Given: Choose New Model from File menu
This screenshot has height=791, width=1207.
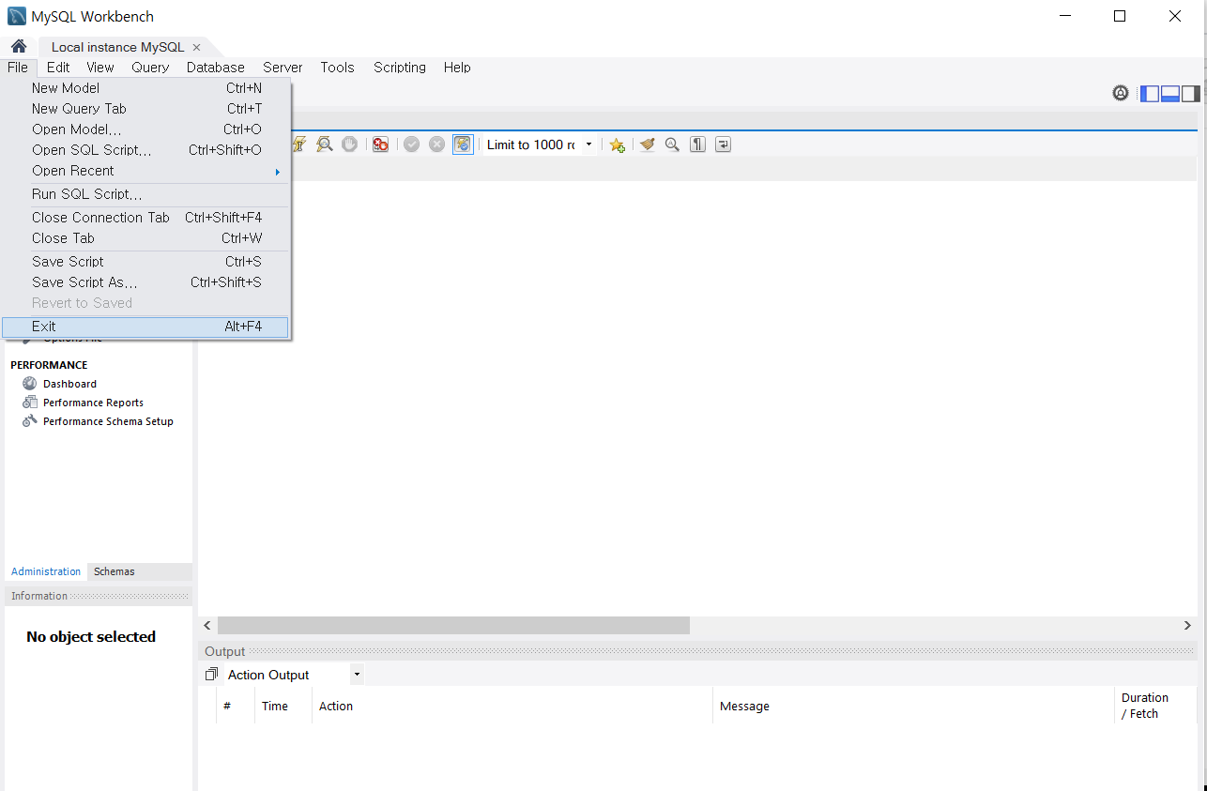Looking at the screenshot, I should tap(146, 88).
